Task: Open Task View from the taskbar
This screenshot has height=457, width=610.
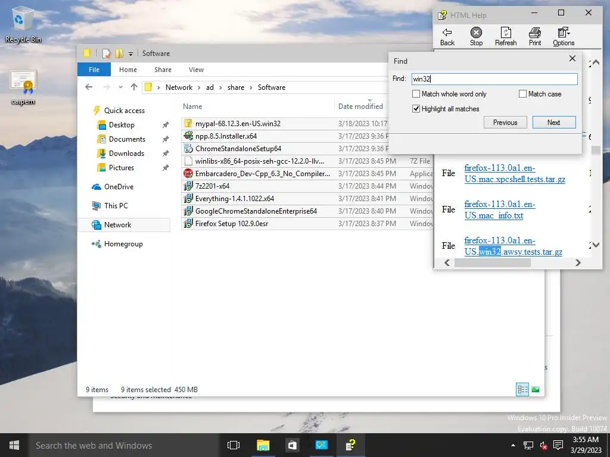Action: pyautogui.click(x=234, y=445)
